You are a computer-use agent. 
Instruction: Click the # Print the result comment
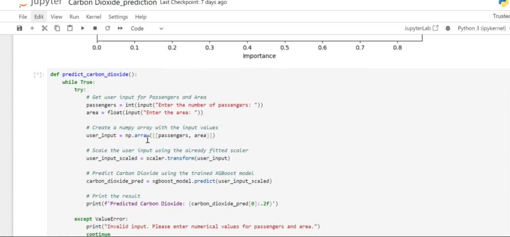(x=113, y=196)
